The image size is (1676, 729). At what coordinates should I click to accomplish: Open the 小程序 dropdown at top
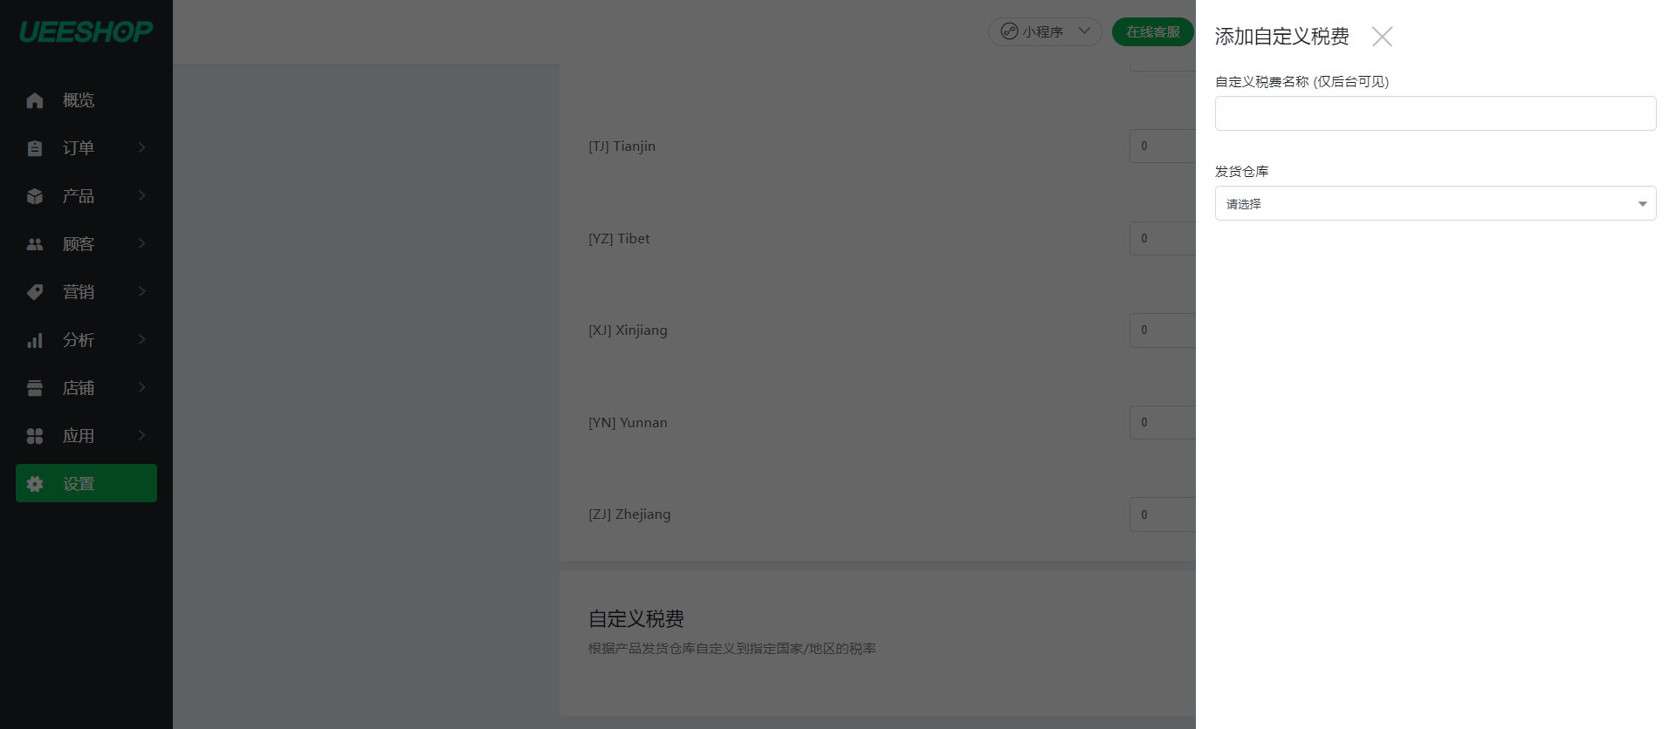pyautogui.click(x=1045, y=31)
